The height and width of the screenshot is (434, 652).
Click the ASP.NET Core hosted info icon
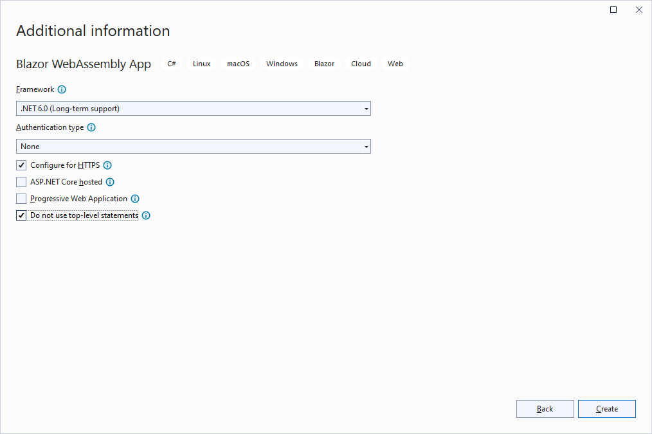pyautogui.click(x=110, y=182)
